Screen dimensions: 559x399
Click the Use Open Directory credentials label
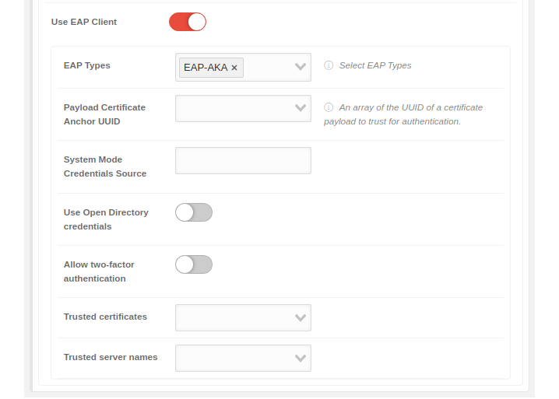coord(106,219)
